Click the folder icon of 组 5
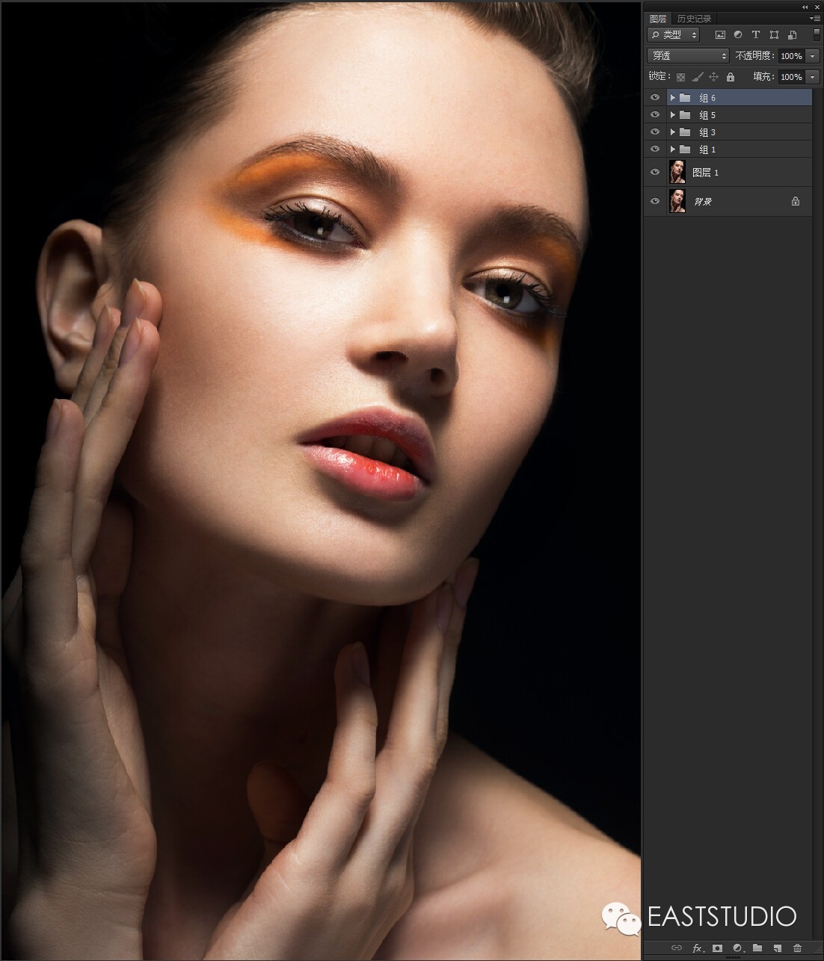This screenshot has height=961, width=824. click(685, 114)
